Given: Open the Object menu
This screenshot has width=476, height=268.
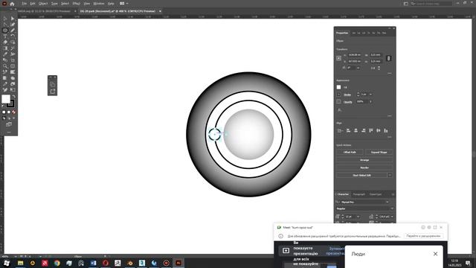Looking at the screenshot, I should click(x=43, y=4).
